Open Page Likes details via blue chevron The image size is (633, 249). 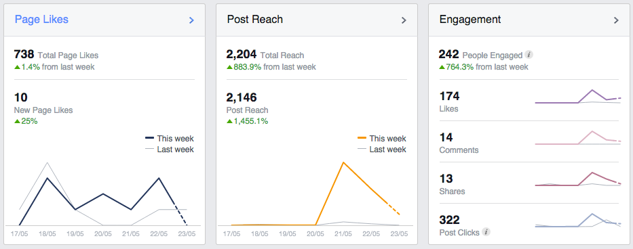click(191, 20)
